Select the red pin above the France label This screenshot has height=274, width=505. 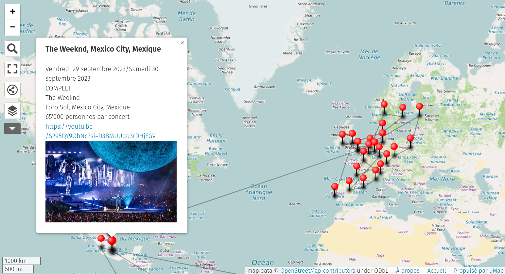pos(357,166)
